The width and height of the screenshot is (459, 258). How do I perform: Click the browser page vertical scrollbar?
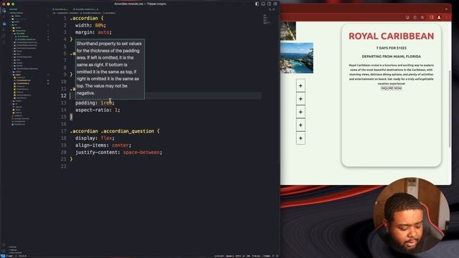(x=450, y=109)
